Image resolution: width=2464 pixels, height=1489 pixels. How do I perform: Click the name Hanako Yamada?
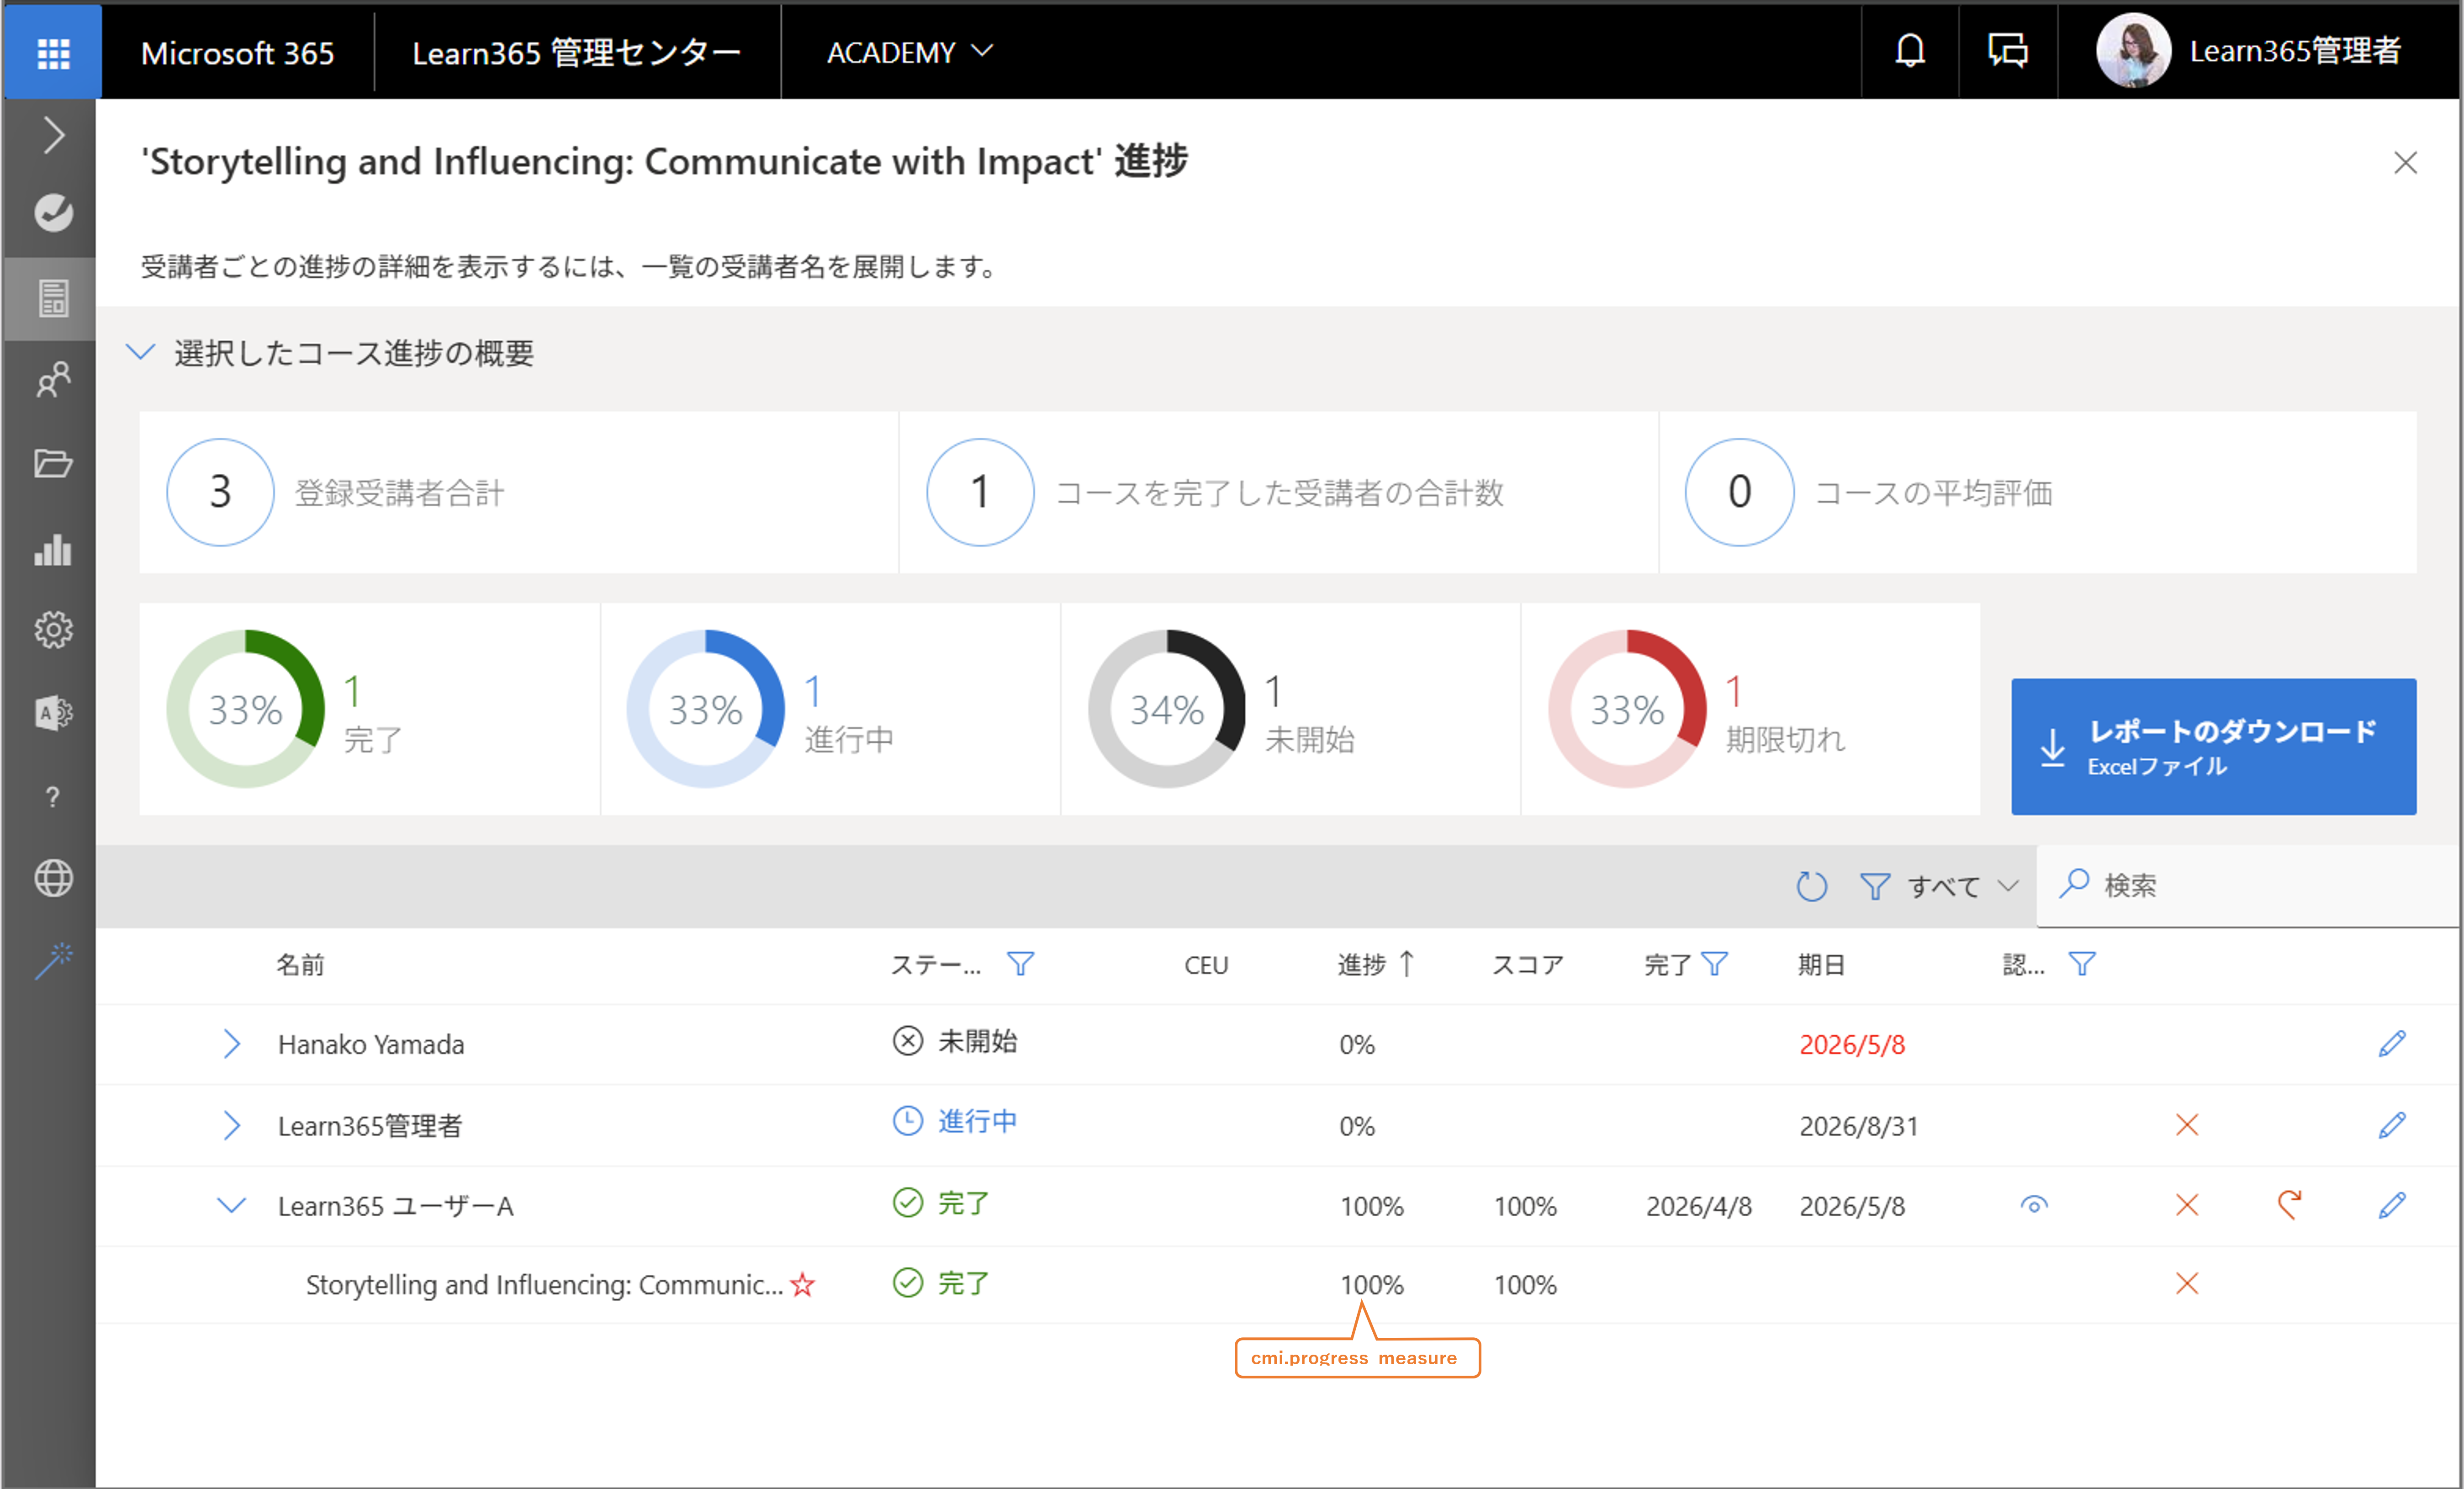(x=371, y=1044)
